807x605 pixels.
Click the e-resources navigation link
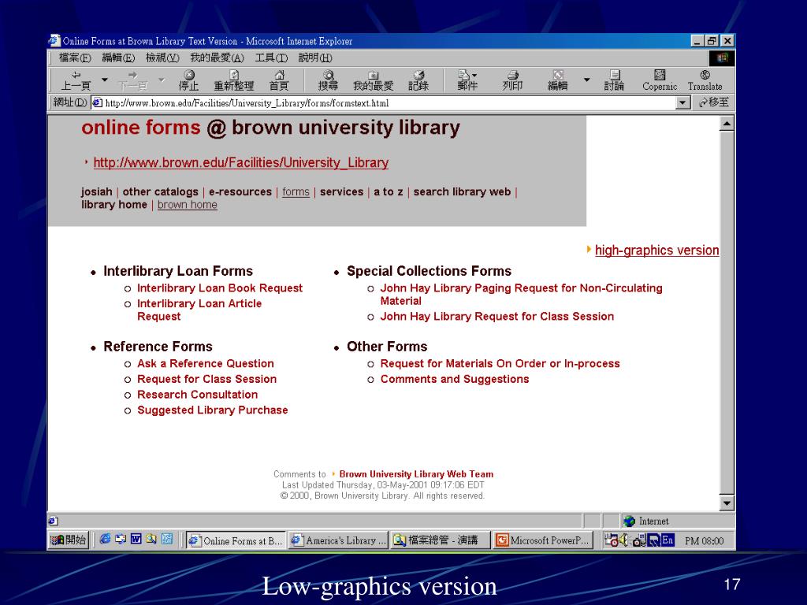pyautogui.click(x=240, y=192)
